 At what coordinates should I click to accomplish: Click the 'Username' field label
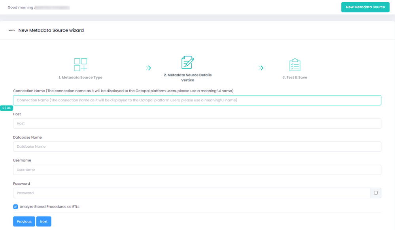coord(22,161)
